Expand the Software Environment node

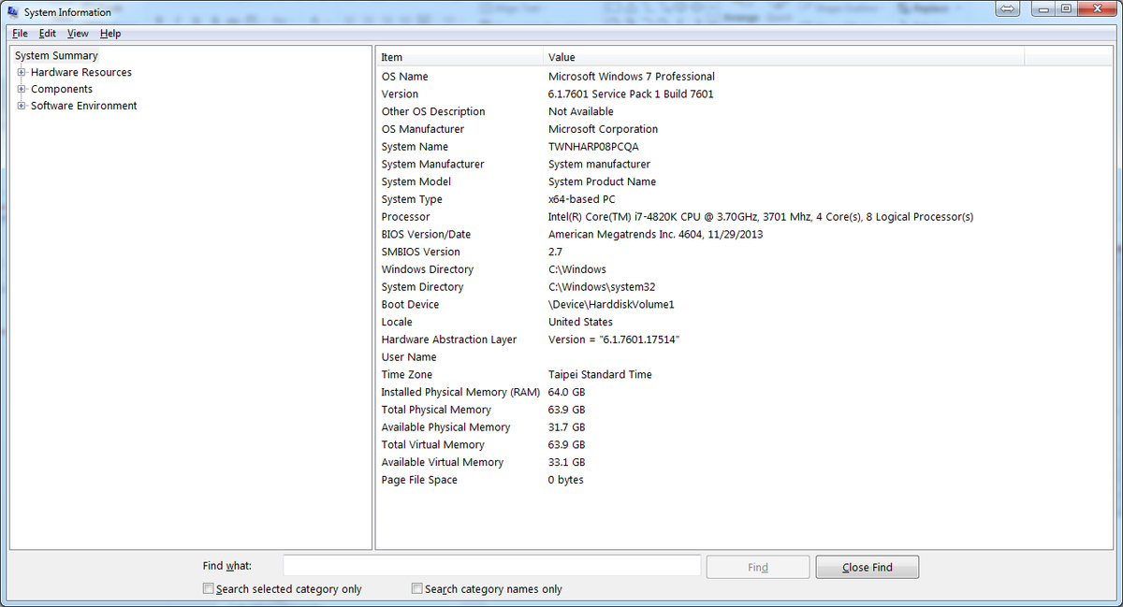coord(21,106)
